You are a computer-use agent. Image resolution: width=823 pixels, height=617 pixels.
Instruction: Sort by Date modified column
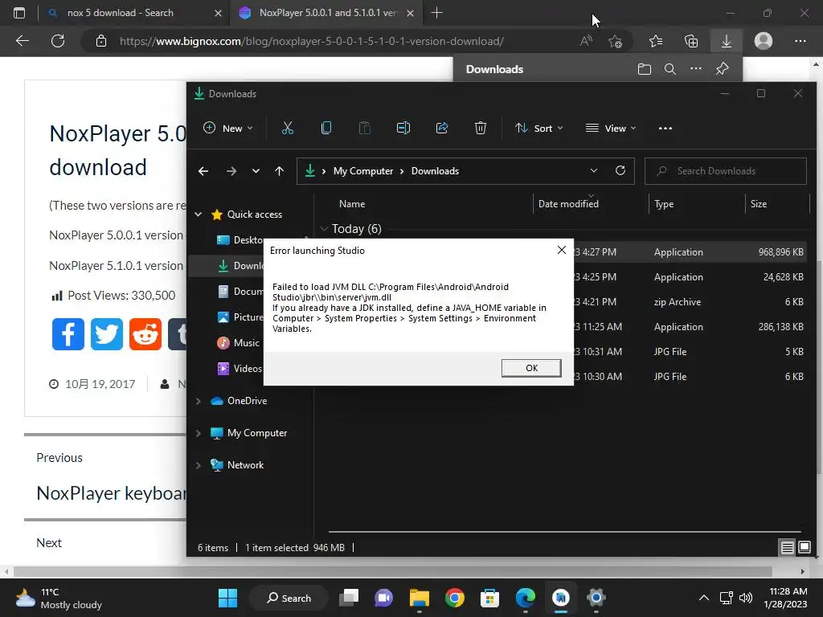(x=568, y=204)
